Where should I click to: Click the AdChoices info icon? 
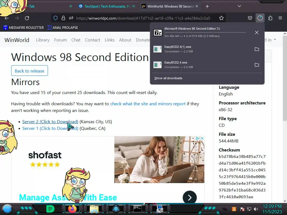pyautogui.click(x=198, y=138)
